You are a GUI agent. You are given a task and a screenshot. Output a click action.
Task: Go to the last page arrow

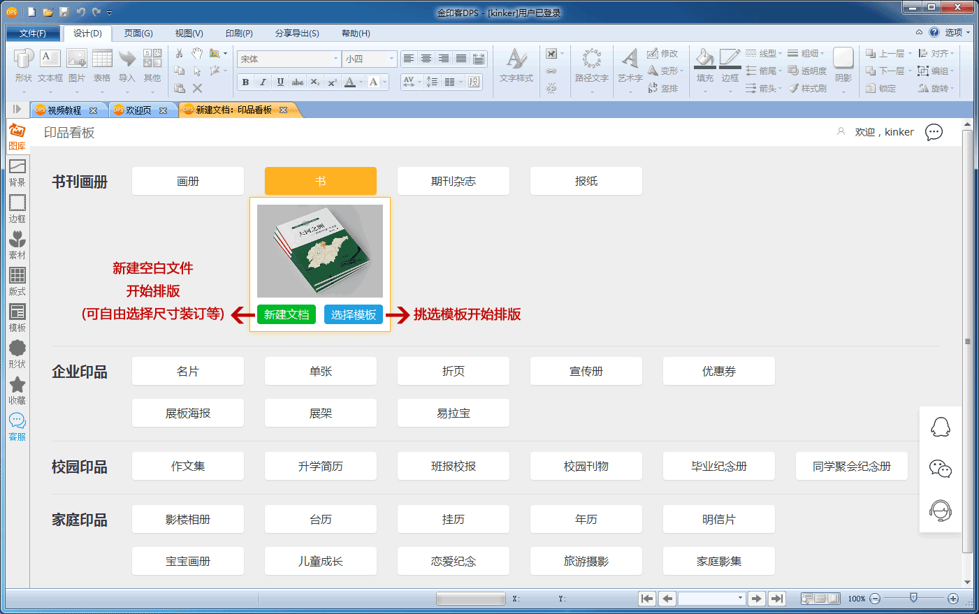[777, 599]
